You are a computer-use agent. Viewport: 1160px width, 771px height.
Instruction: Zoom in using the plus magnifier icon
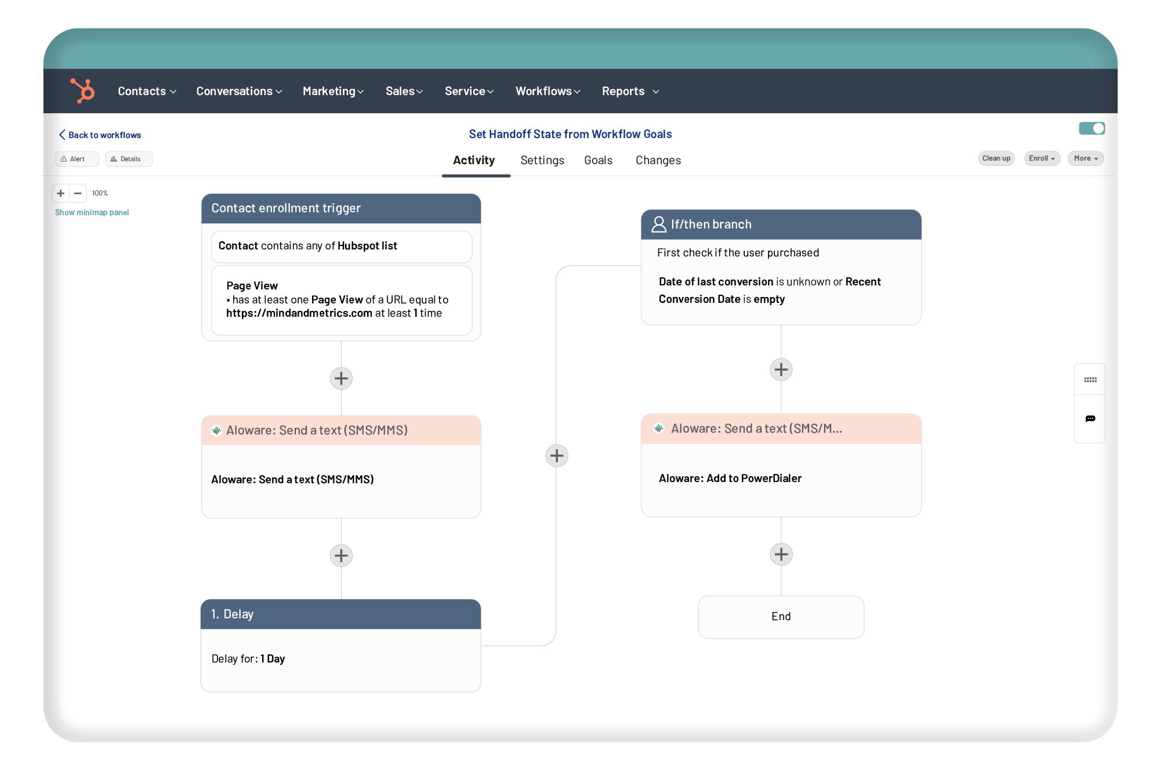click(x=60, y=193)
